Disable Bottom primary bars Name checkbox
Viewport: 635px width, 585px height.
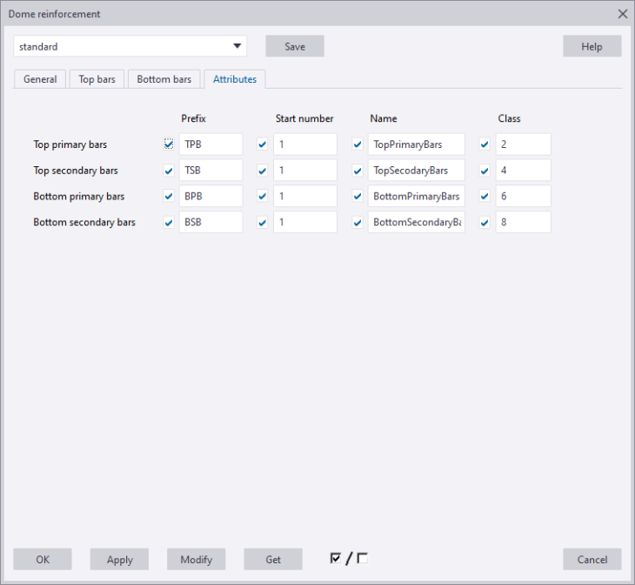pos(358,197)
